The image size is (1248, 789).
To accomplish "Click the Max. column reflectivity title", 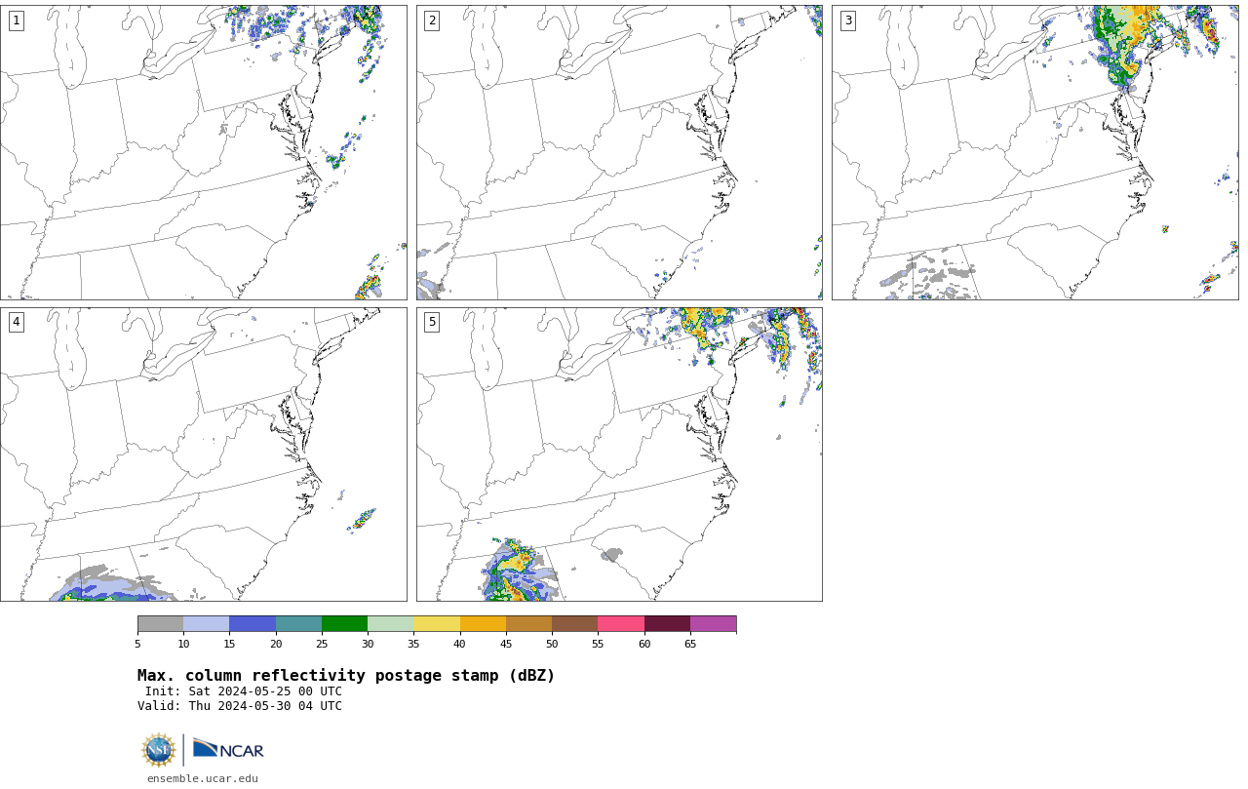I will coord(346,676).
